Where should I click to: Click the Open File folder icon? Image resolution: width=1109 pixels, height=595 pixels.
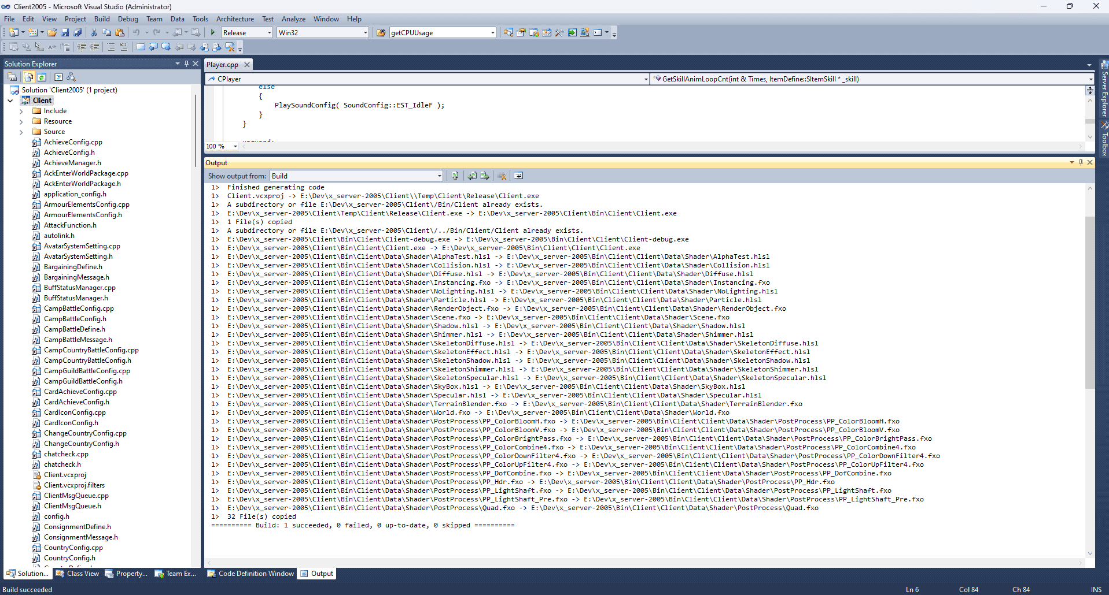52,32
